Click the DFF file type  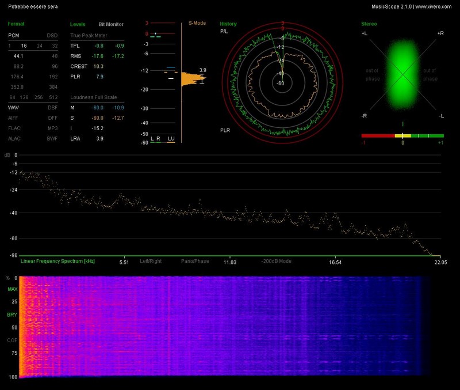(x=53, y=118)
